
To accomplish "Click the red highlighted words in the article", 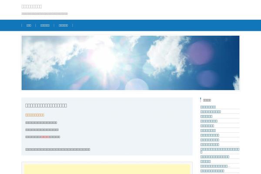I will coord(45,137).
